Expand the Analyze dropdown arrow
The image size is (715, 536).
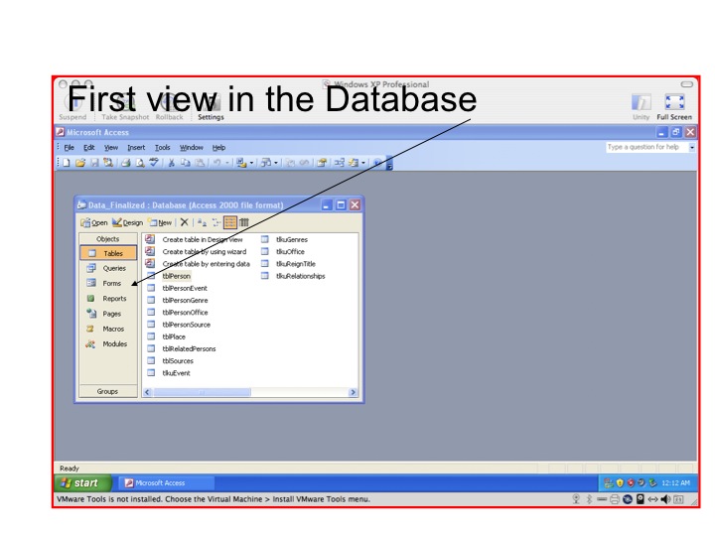[276, 163]
